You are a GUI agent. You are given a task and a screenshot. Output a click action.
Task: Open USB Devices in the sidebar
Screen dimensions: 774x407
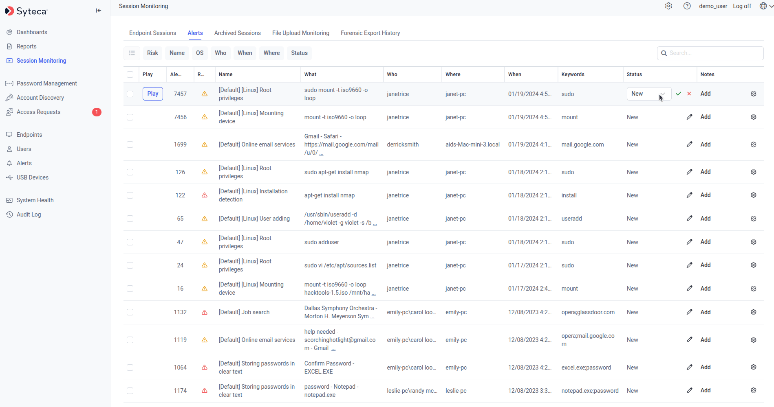(x=33, y=177)
